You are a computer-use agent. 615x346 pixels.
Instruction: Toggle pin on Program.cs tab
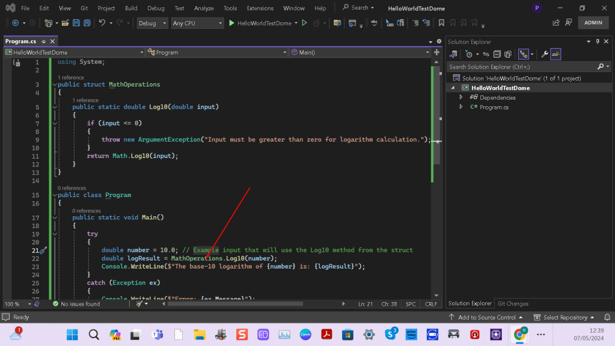[x=43, y=41]
